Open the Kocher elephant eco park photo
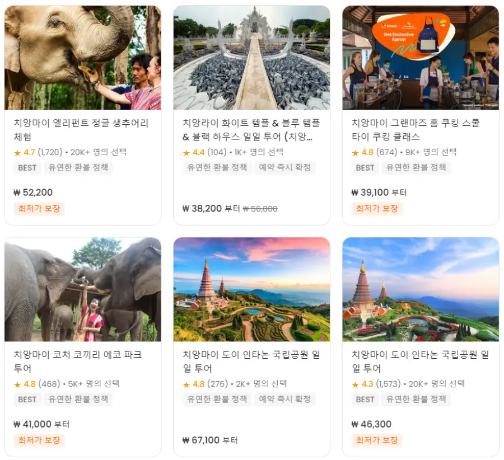Image resolution: width=504 pixels, height=460 pixels. coord(83,289)
